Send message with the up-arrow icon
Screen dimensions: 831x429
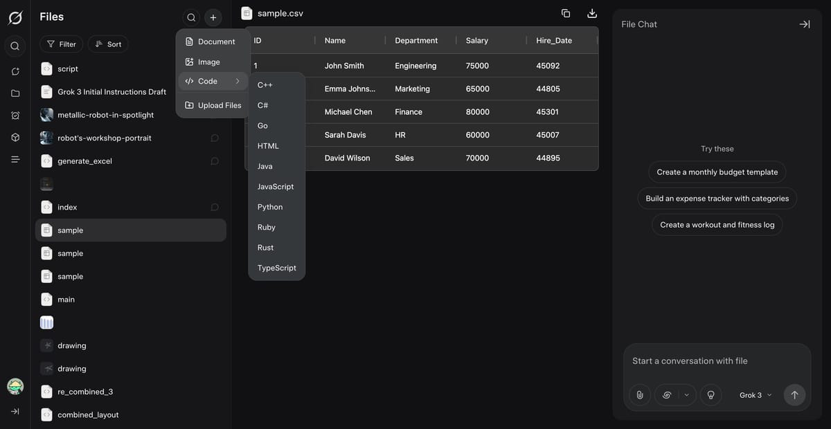coord(794,394)
